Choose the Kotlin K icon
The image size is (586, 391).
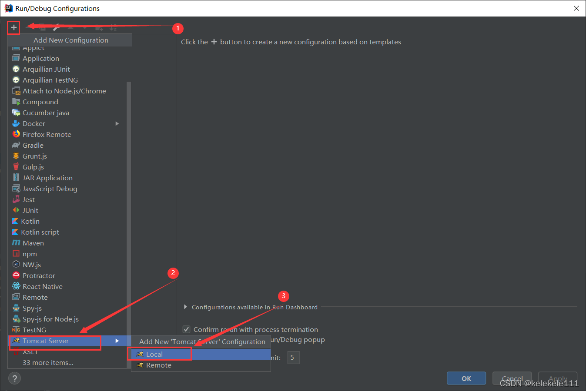click(15, 221)
